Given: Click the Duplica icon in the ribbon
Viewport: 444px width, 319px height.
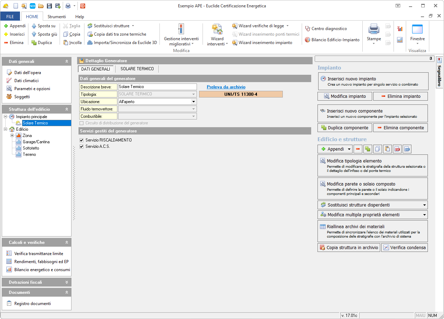Looking at the screenshot, I should 34,43.
